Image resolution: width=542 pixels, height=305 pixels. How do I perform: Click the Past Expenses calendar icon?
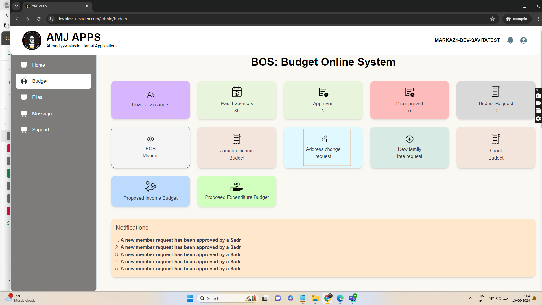[x=237, y=91]
